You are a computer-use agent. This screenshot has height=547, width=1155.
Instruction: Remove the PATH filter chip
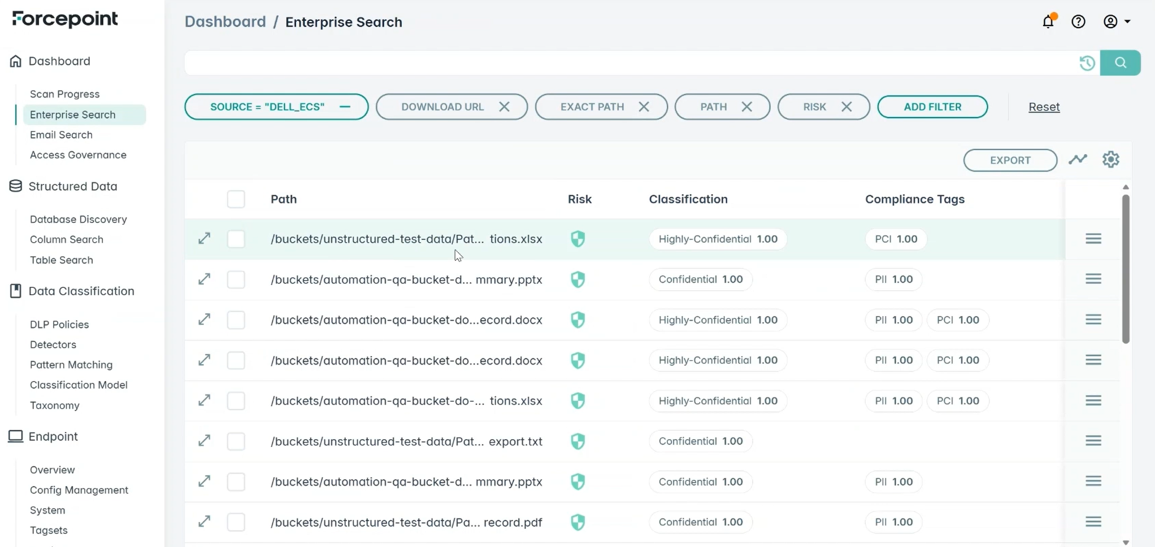point(746,107)
